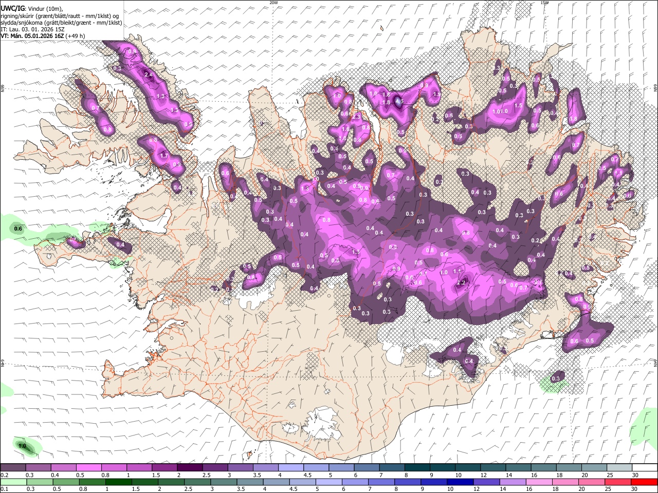Select the bright pink 0.5–0.8 snow legend swatch
Viewport: 658px width, 493px height.
[88, 468]
